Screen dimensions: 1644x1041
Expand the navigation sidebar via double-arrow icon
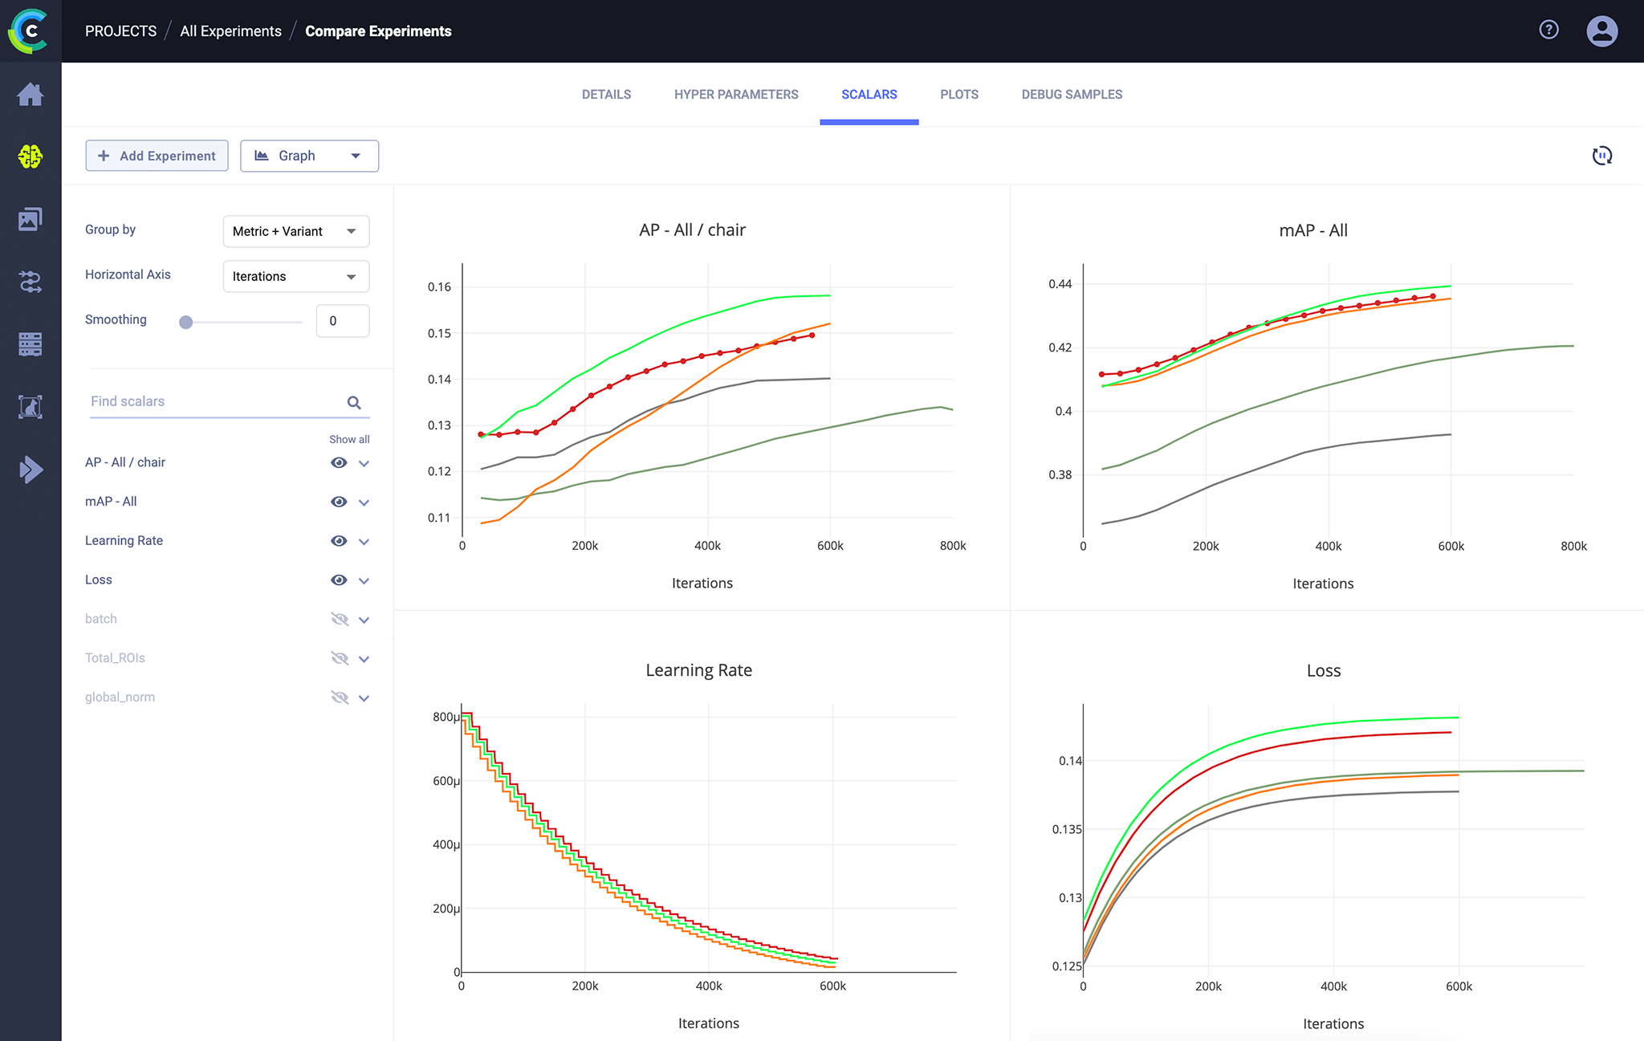tap(31, 469)
